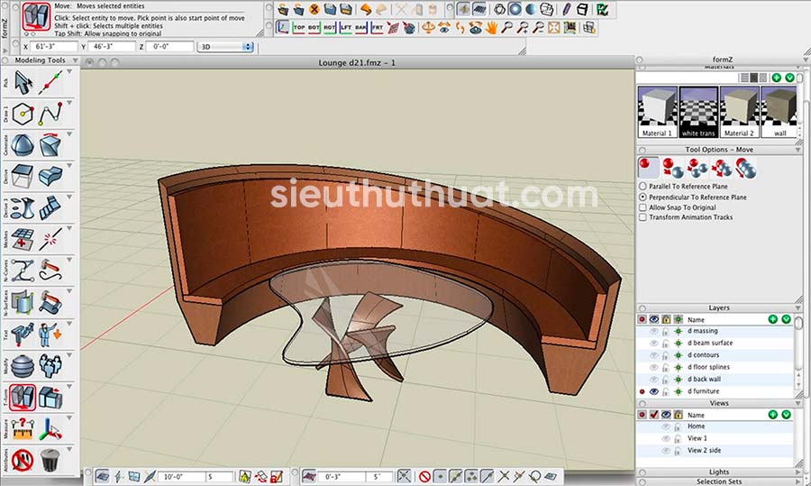Select the mesh grid tool
This screenshot has height=486, width=811.
tap(23, 239)
